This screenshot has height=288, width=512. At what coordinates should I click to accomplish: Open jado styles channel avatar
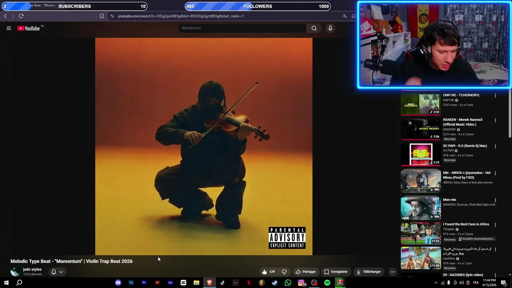[15, 272]
